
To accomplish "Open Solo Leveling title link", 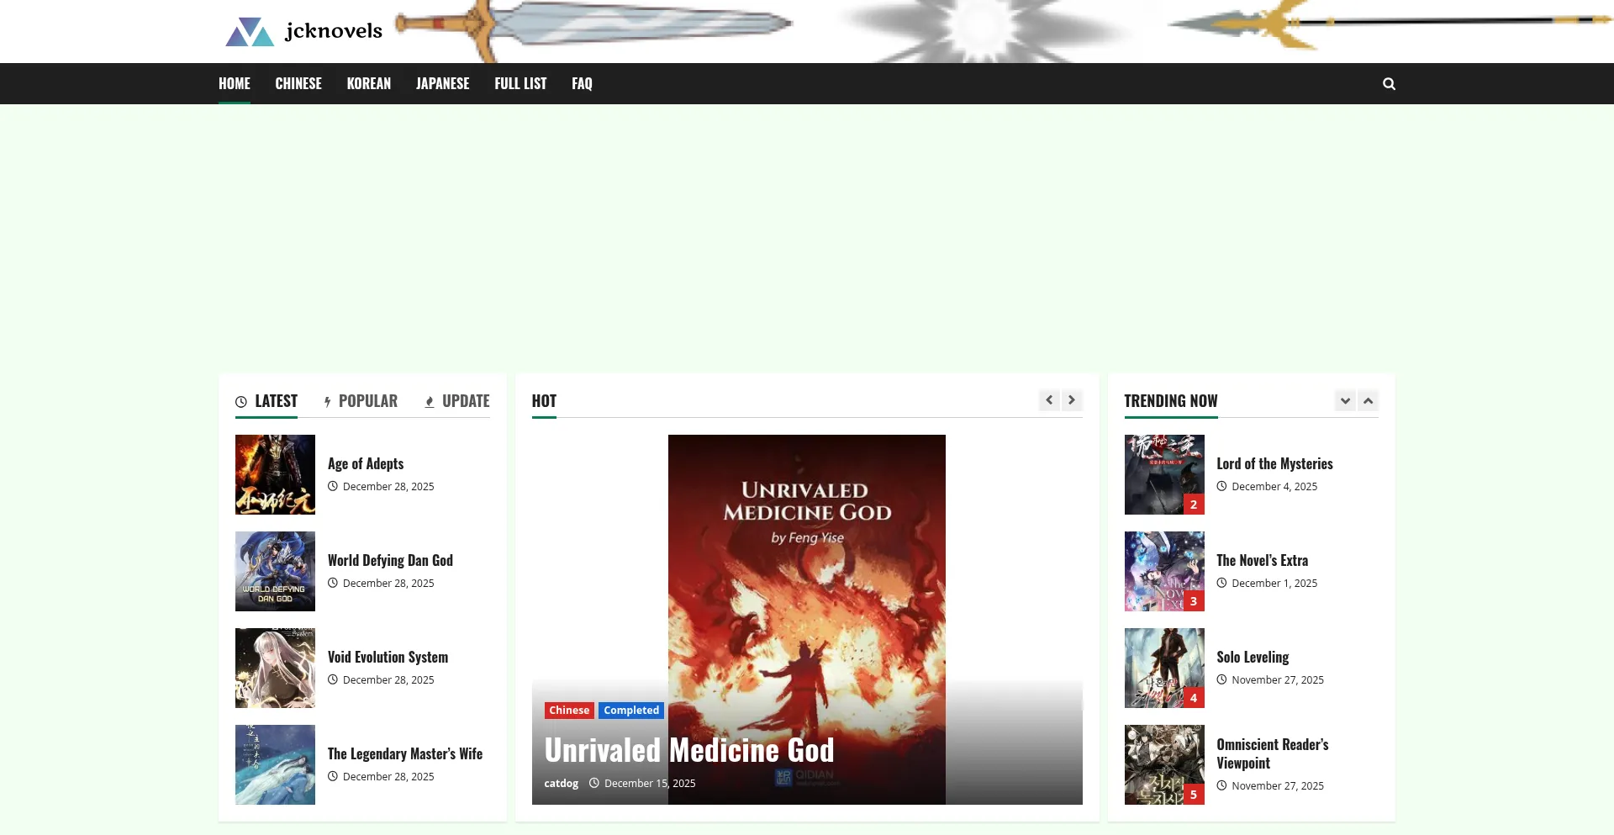I will [x=1253, y=657].
